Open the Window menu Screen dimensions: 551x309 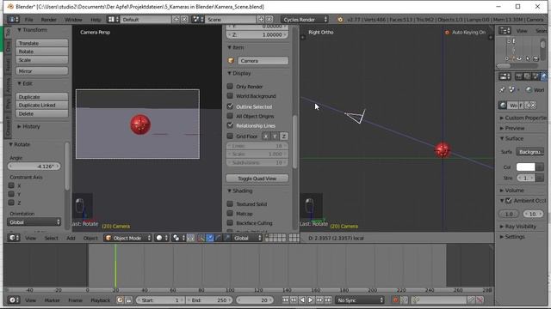pyautogui.click(x=73, y=20)
